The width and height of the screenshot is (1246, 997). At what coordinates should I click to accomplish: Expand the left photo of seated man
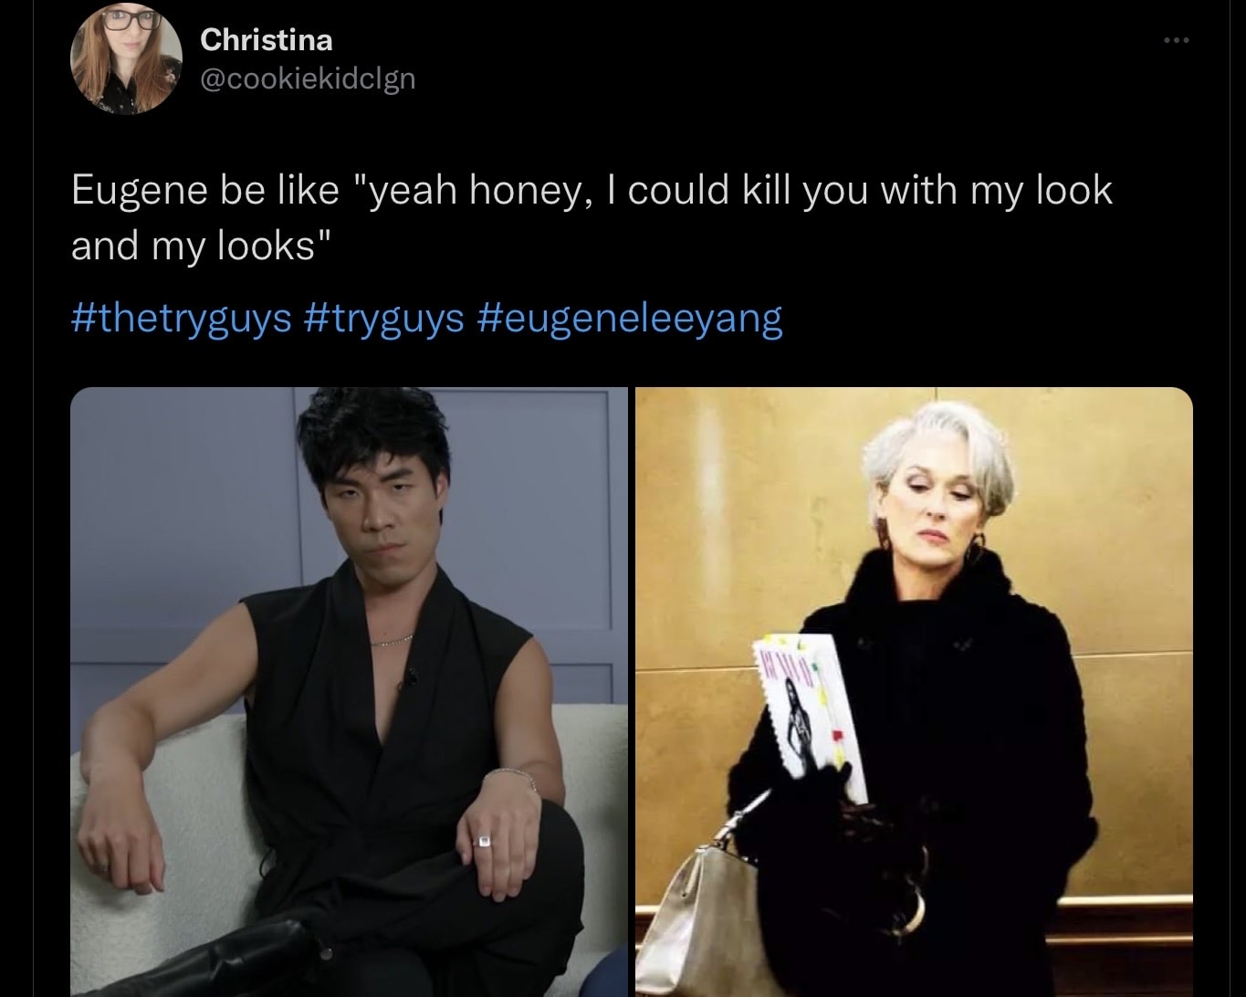350,691
